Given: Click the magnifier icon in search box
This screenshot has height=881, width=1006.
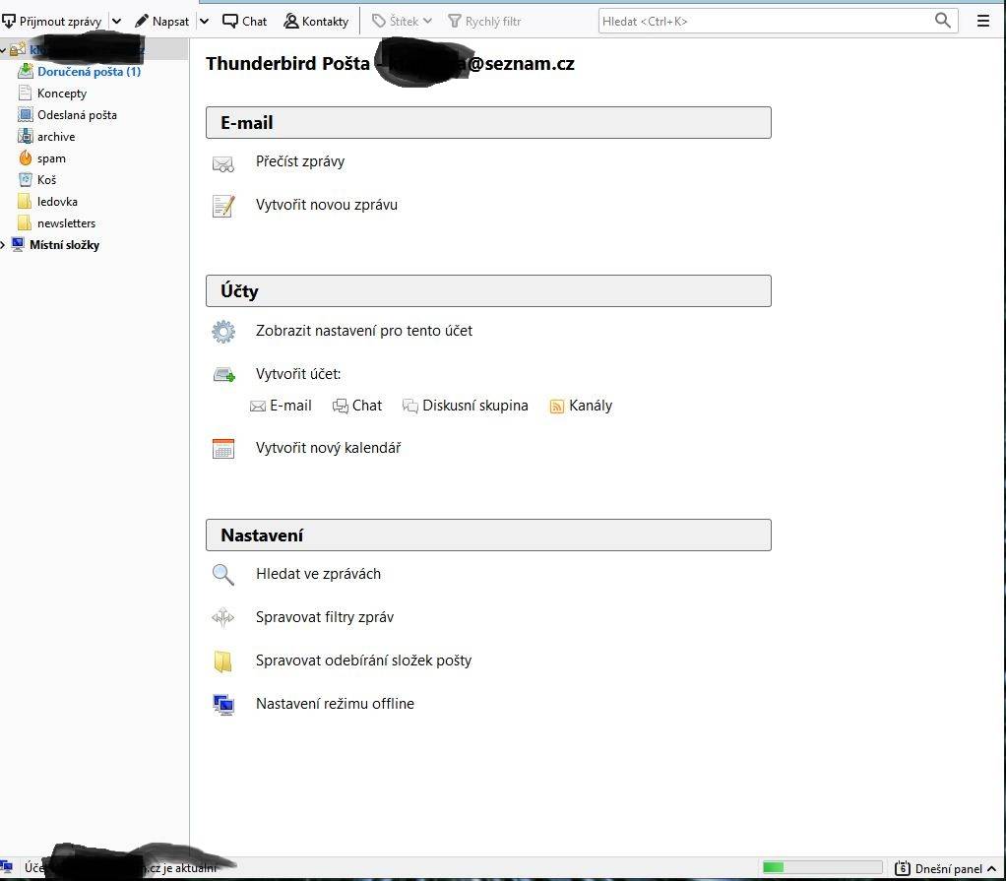Looking at the screenshot, I should (x=942, y=21).
